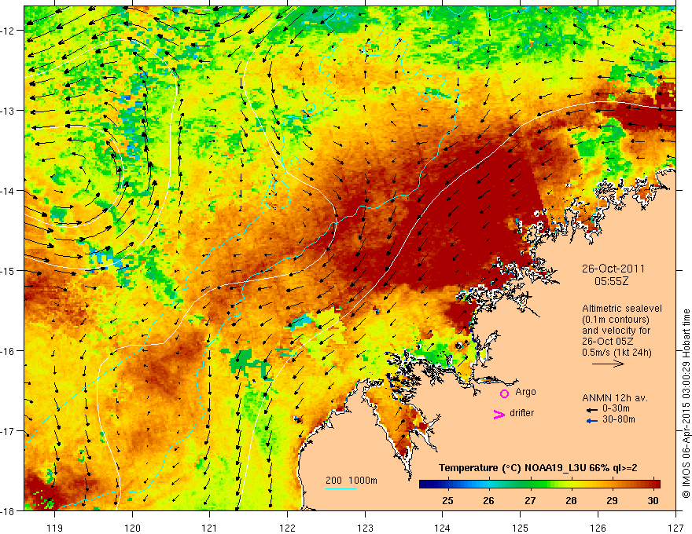This screenshot has width=692, height=534.
Task: Click longitude axis label 122
Action: (x=287, y=528)
